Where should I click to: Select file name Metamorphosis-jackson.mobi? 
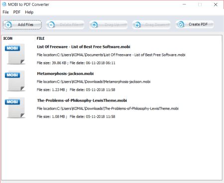coord(65,74)
